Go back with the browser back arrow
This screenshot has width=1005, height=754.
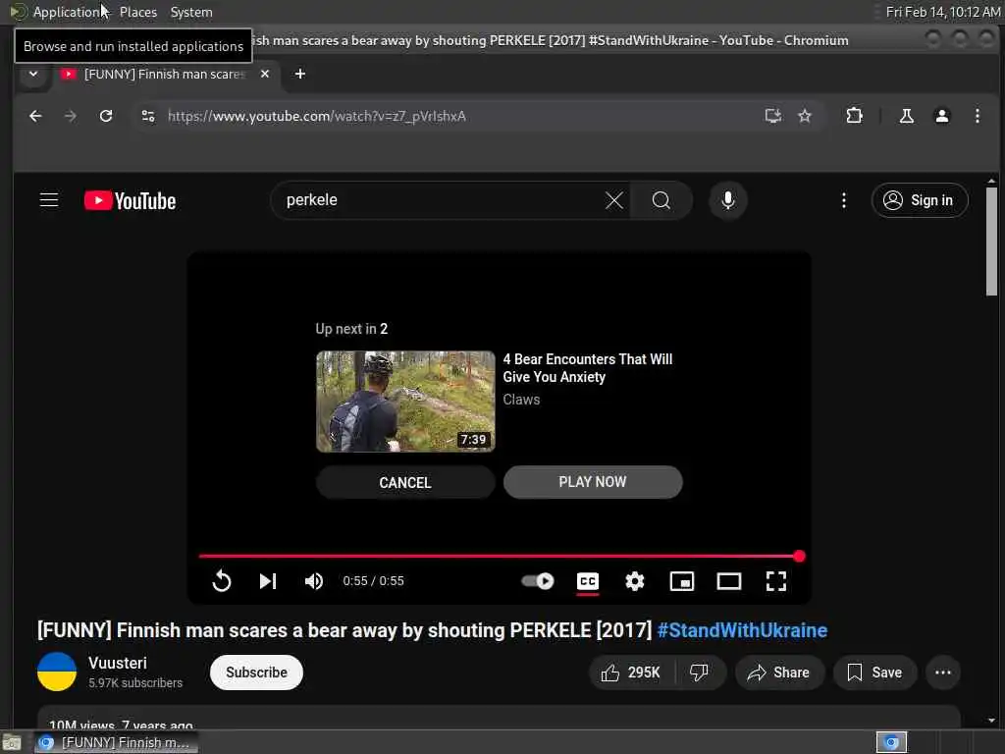[x=36, y=116]
